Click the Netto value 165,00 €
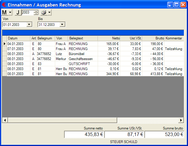This screenshot has width=188, height=146. [109, 44]
